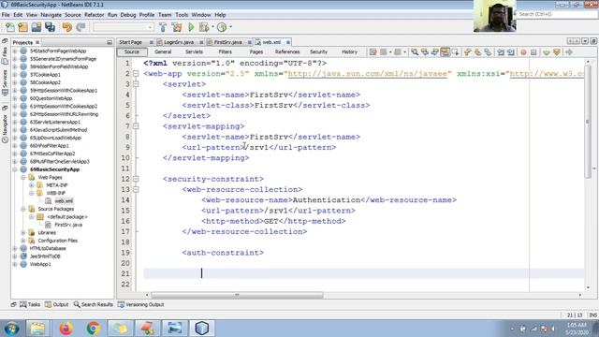
Task: Click the vertical editor scrollbar thumb
Action: 588,122
